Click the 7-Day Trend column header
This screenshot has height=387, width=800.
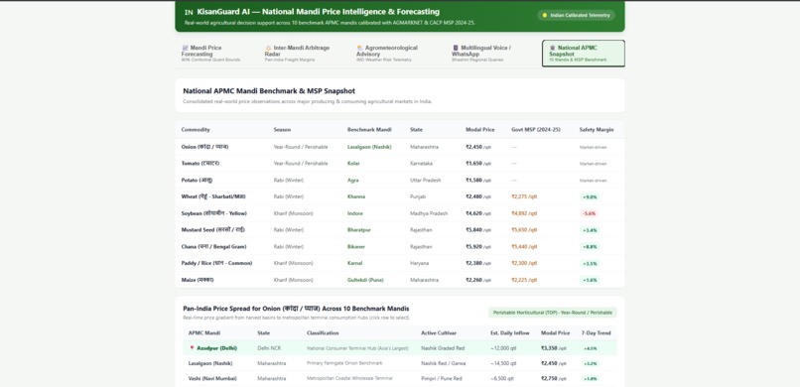(x=596, y=333)
